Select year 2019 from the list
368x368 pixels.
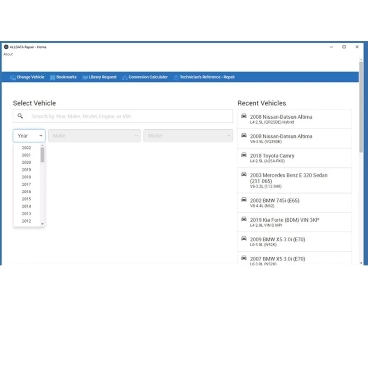(26, 170)
